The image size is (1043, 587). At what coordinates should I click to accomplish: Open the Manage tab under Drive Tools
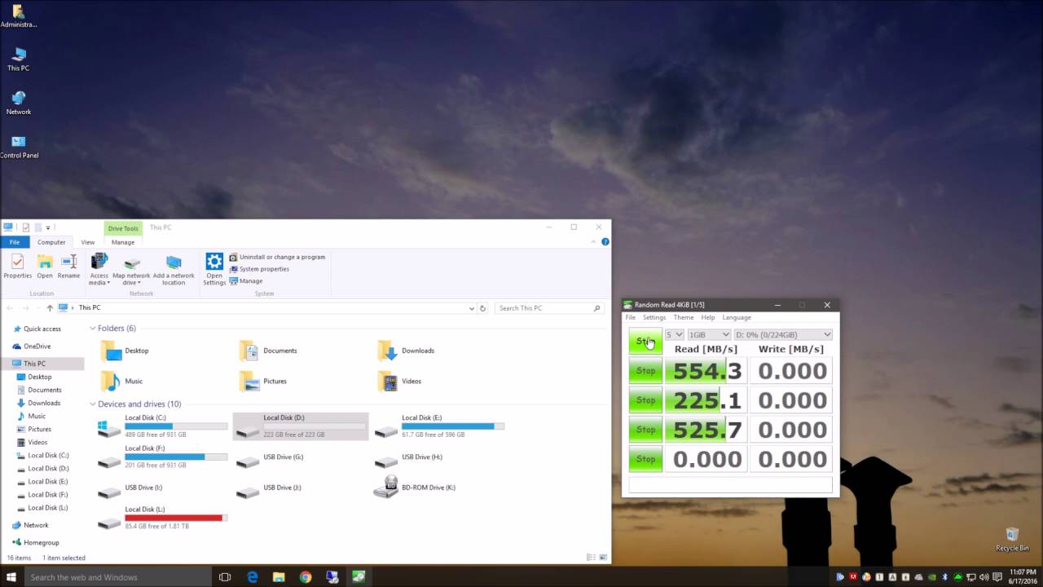123,242
